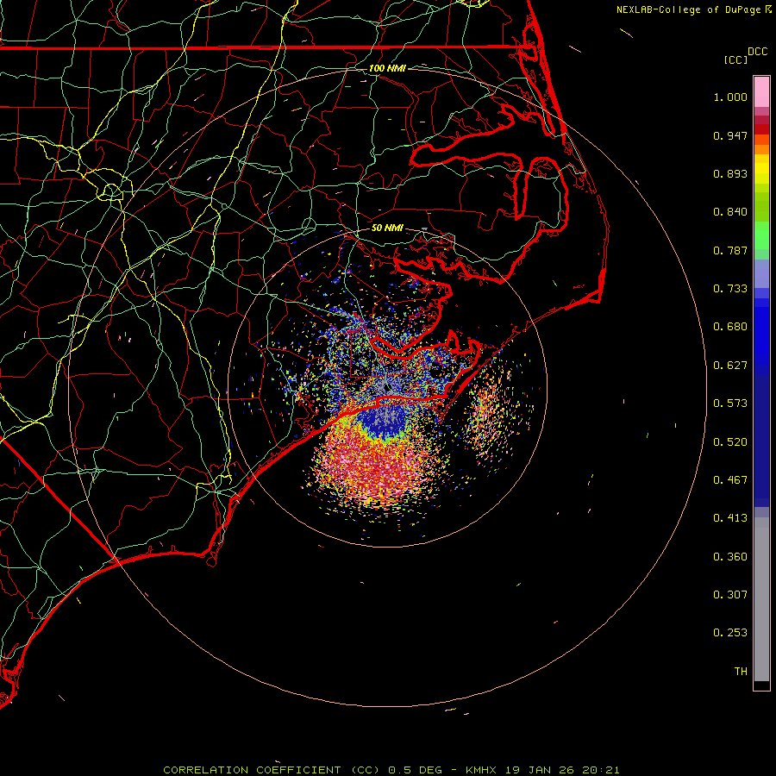The height and width of the screenshot is (776, 776).
Task: Pick the light pink swatch beside 1.000
Action: pyautogui.click(x=761, y=92)
